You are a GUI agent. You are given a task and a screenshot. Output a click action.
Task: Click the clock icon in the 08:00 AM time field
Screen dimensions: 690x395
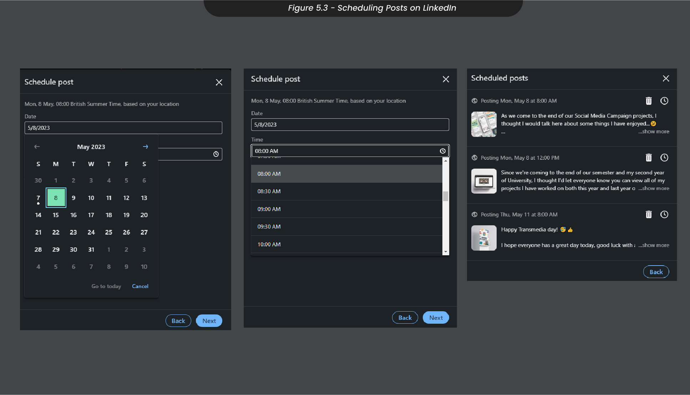pos(442,151)
